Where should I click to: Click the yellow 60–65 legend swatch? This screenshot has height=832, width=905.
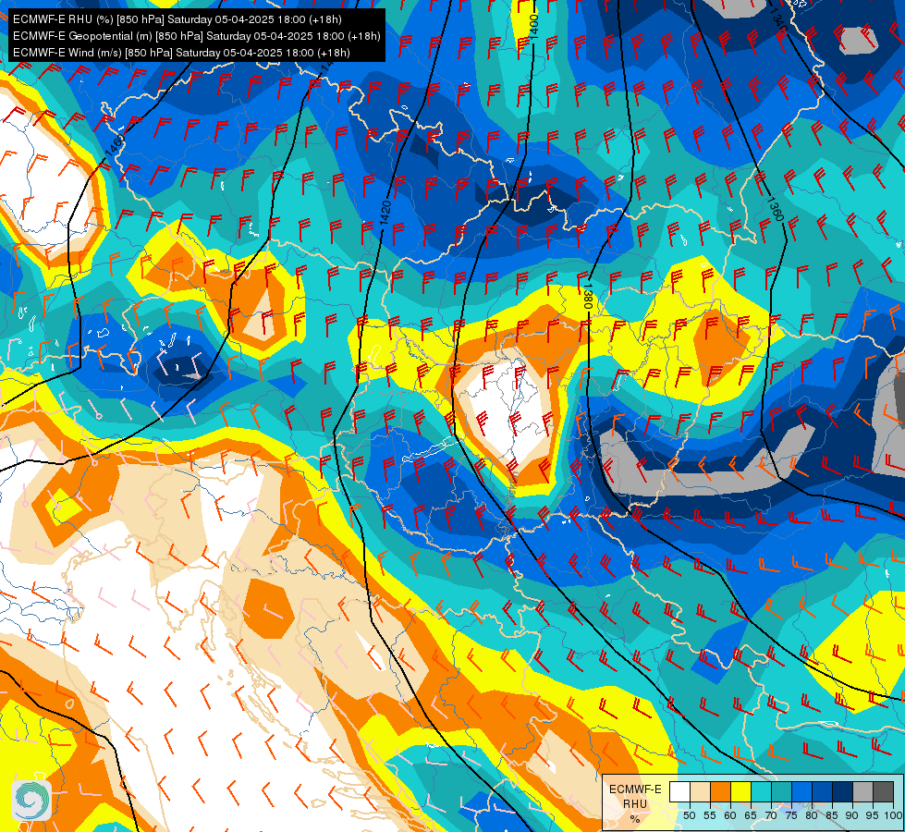tap(740, 791)
